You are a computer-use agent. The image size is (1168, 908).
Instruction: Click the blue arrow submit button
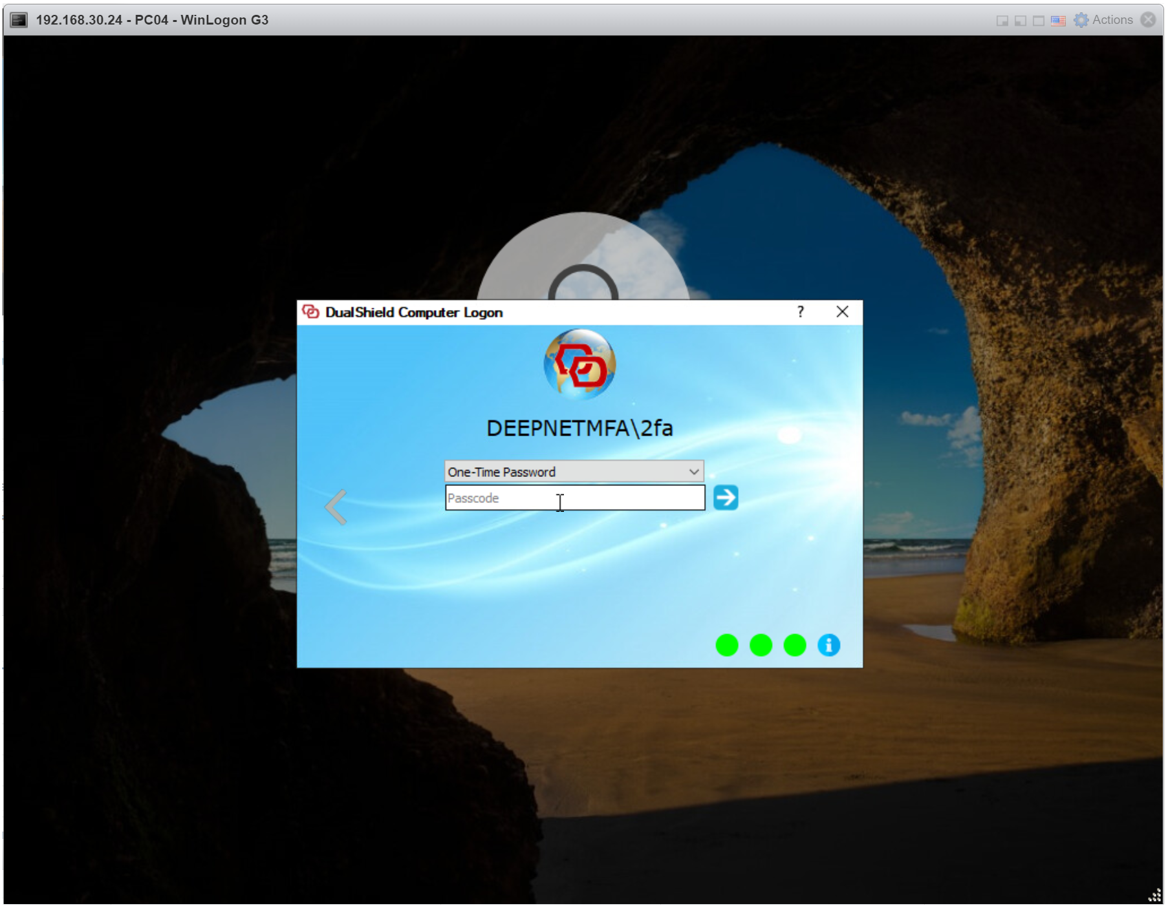[725, 498]
